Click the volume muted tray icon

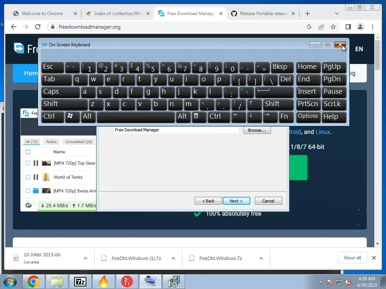coord(348,282)
